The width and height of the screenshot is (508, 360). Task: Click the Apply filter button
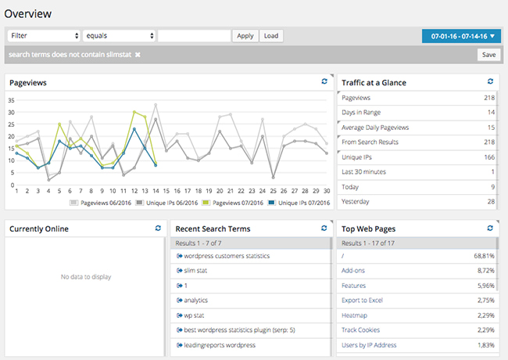coord(245,36)
